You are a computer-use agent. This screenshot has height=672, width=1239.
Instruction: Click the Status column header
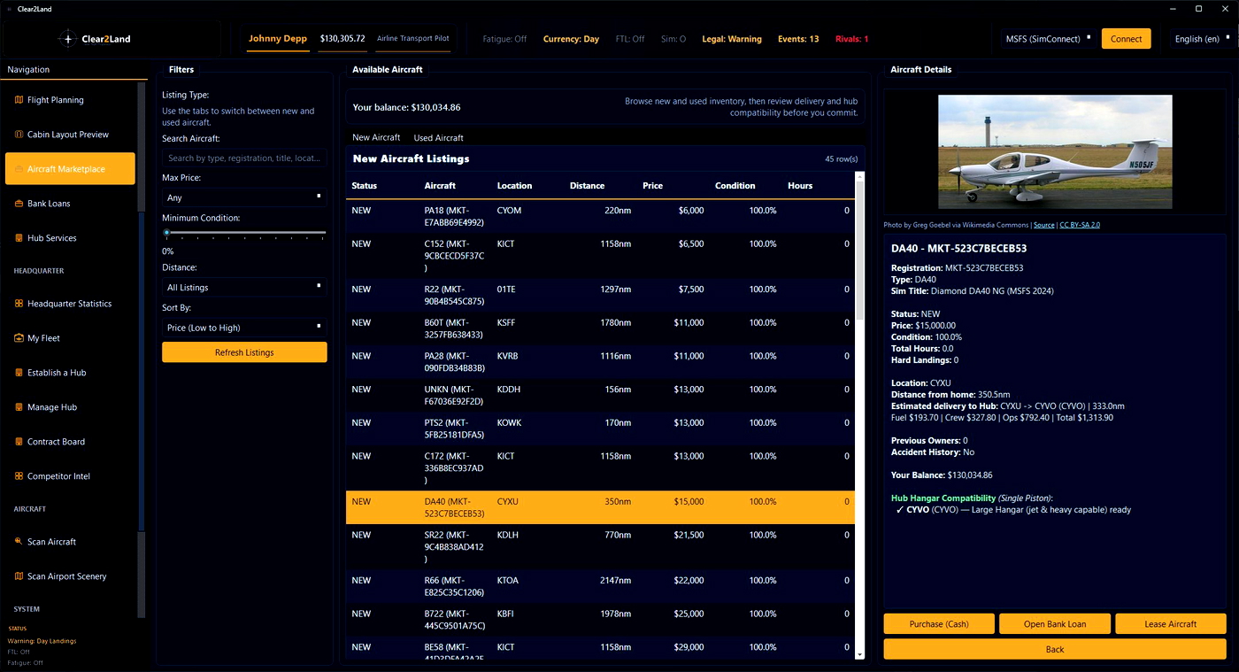[x=364, y=186]
